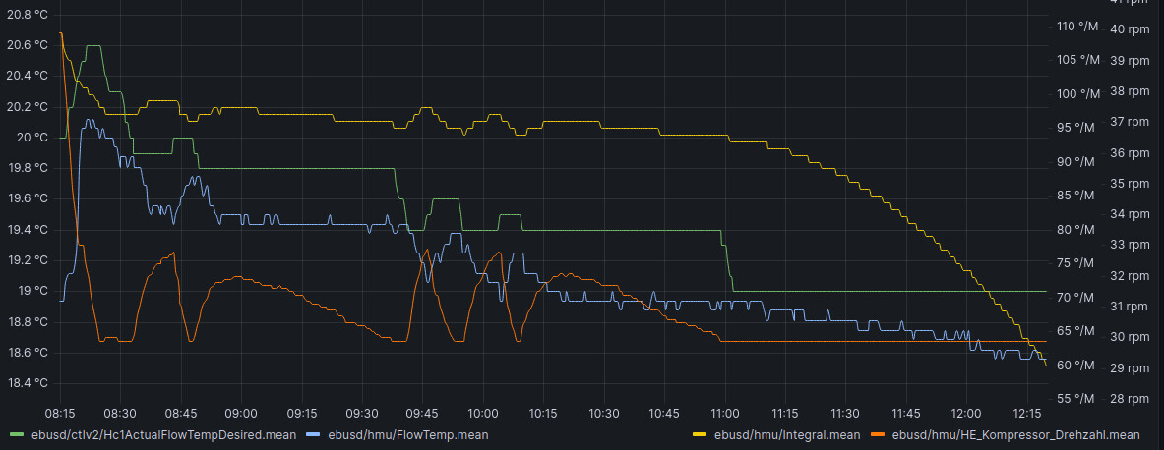Click the 10:00 time axis label
The height and width of the screenshot is (450, 1164).
pos(483,413)
